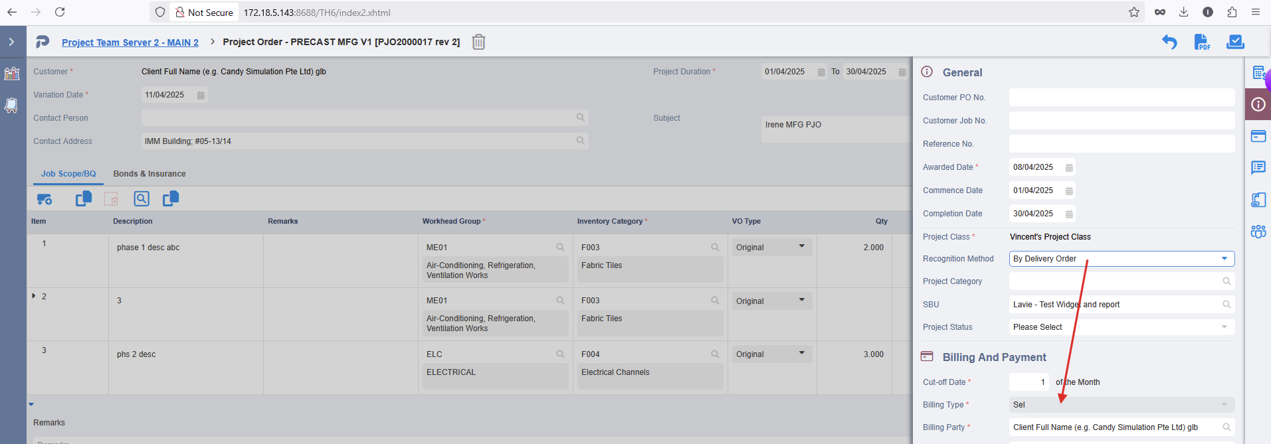Select the Job Scope/BQ tab
This screenshot has width=1271, height=444.
coord(68,174)
